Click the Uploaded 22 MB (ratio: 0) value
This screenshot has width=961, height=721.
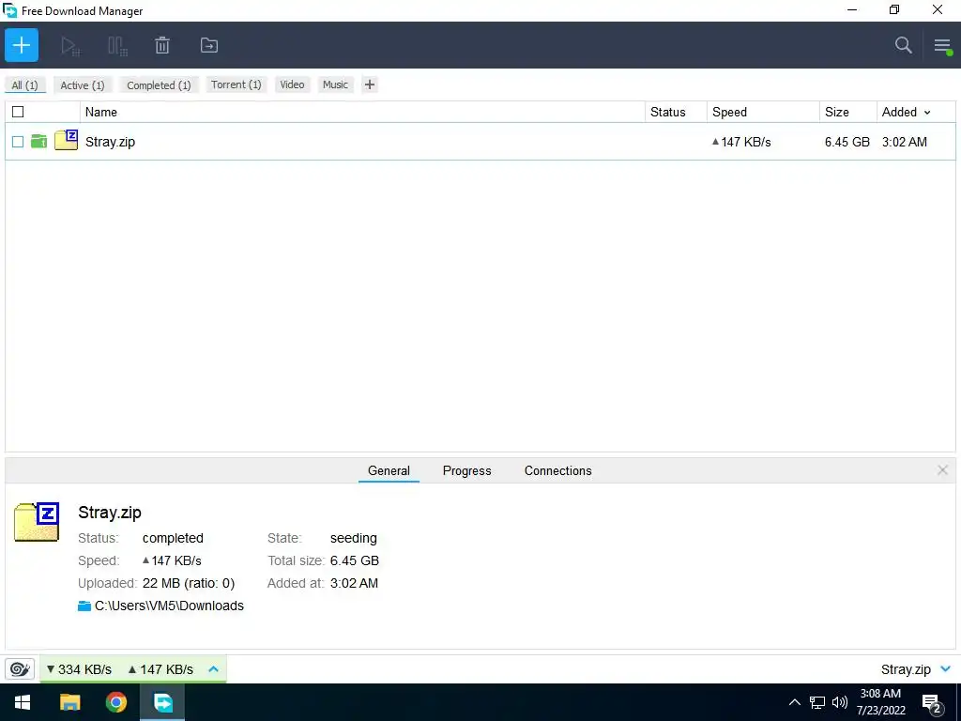click(x=189, y=583)
